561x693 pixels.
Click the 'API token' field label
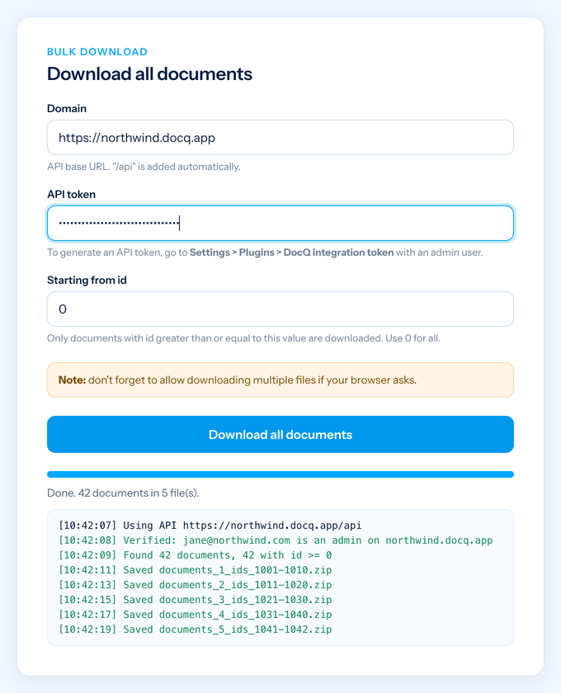(x=71, y=195)
